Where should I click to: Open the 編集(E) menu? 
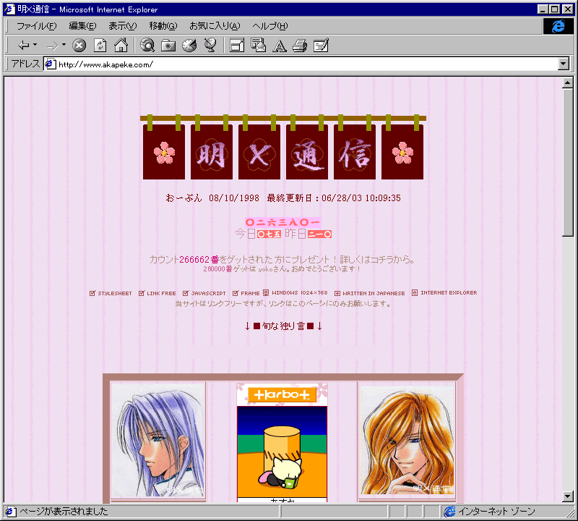[82, 26]
